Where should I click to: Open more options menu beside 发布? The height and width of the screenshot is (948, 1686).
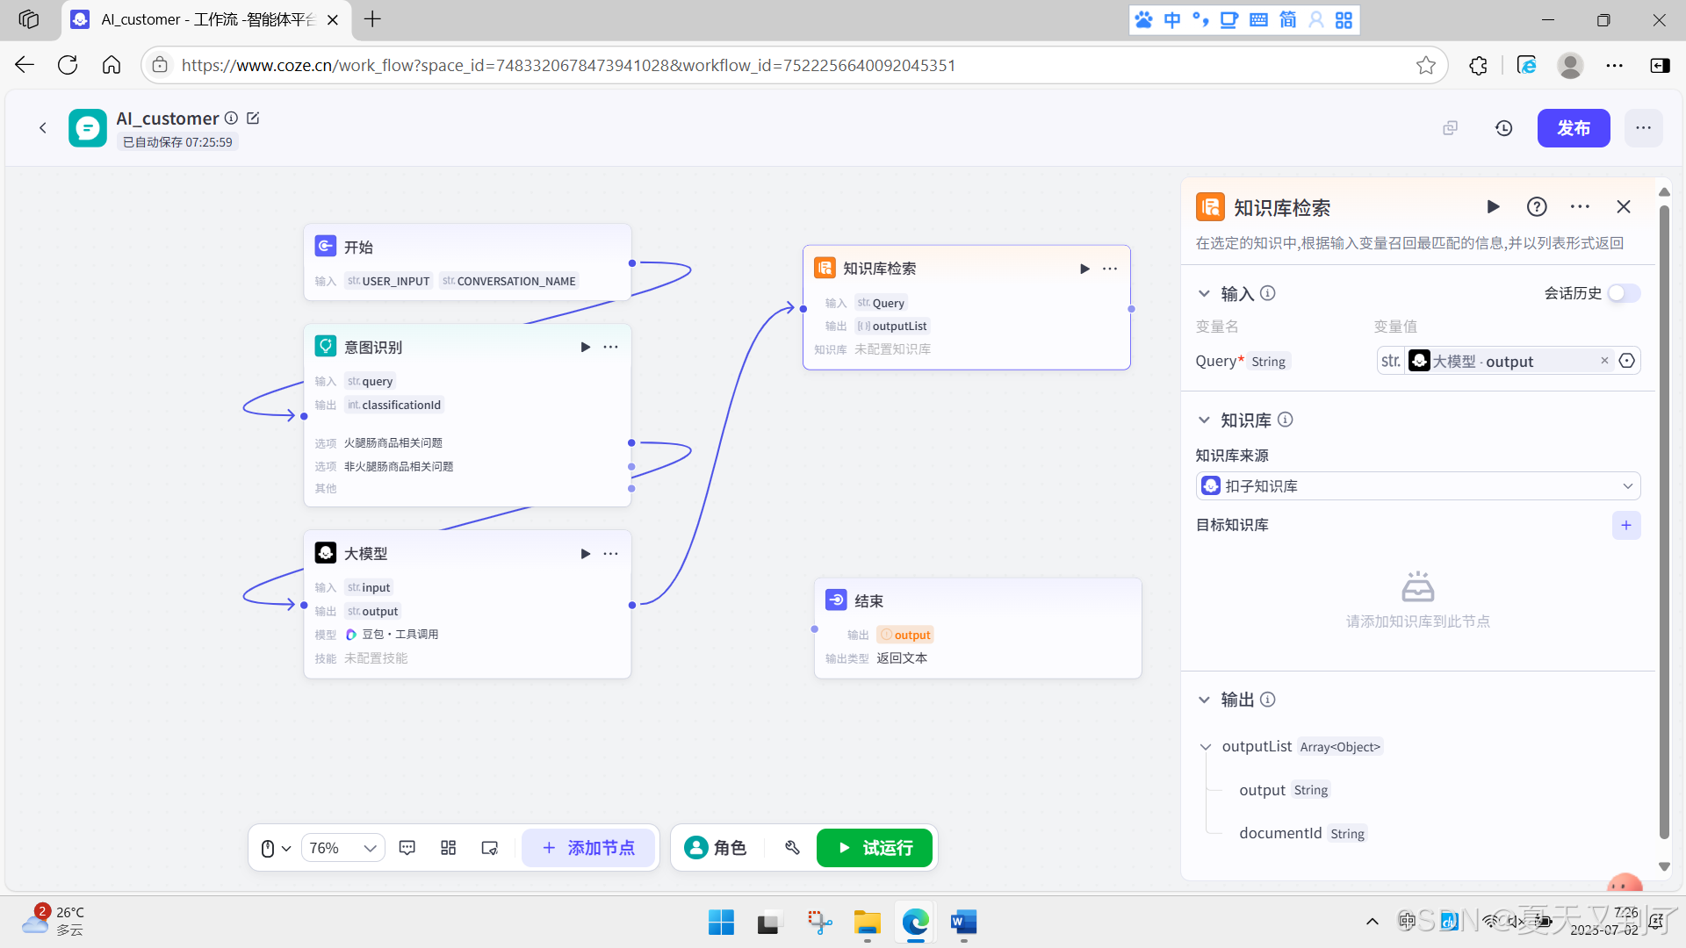click(x=1643, y=128)
